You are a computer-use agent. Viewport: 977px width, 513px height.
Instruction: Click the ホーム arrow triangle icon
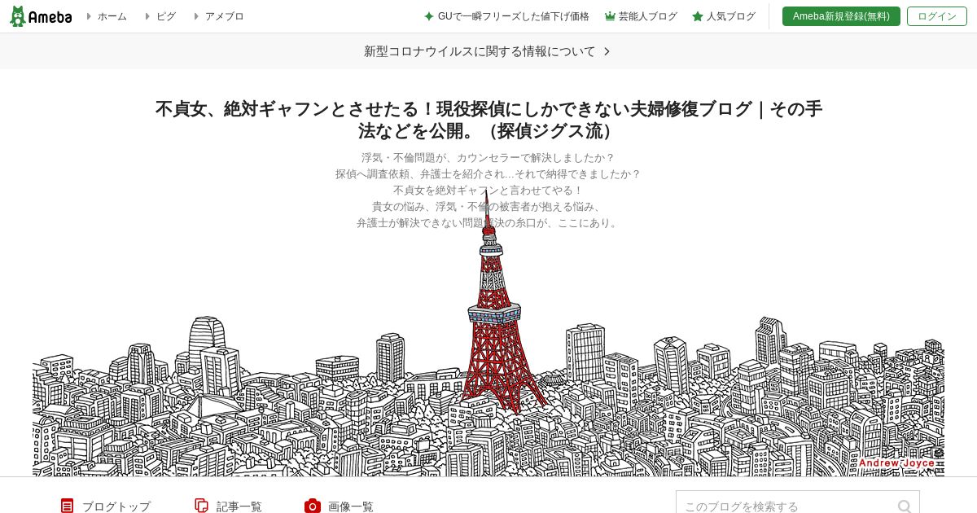click(x=89, y=16)
